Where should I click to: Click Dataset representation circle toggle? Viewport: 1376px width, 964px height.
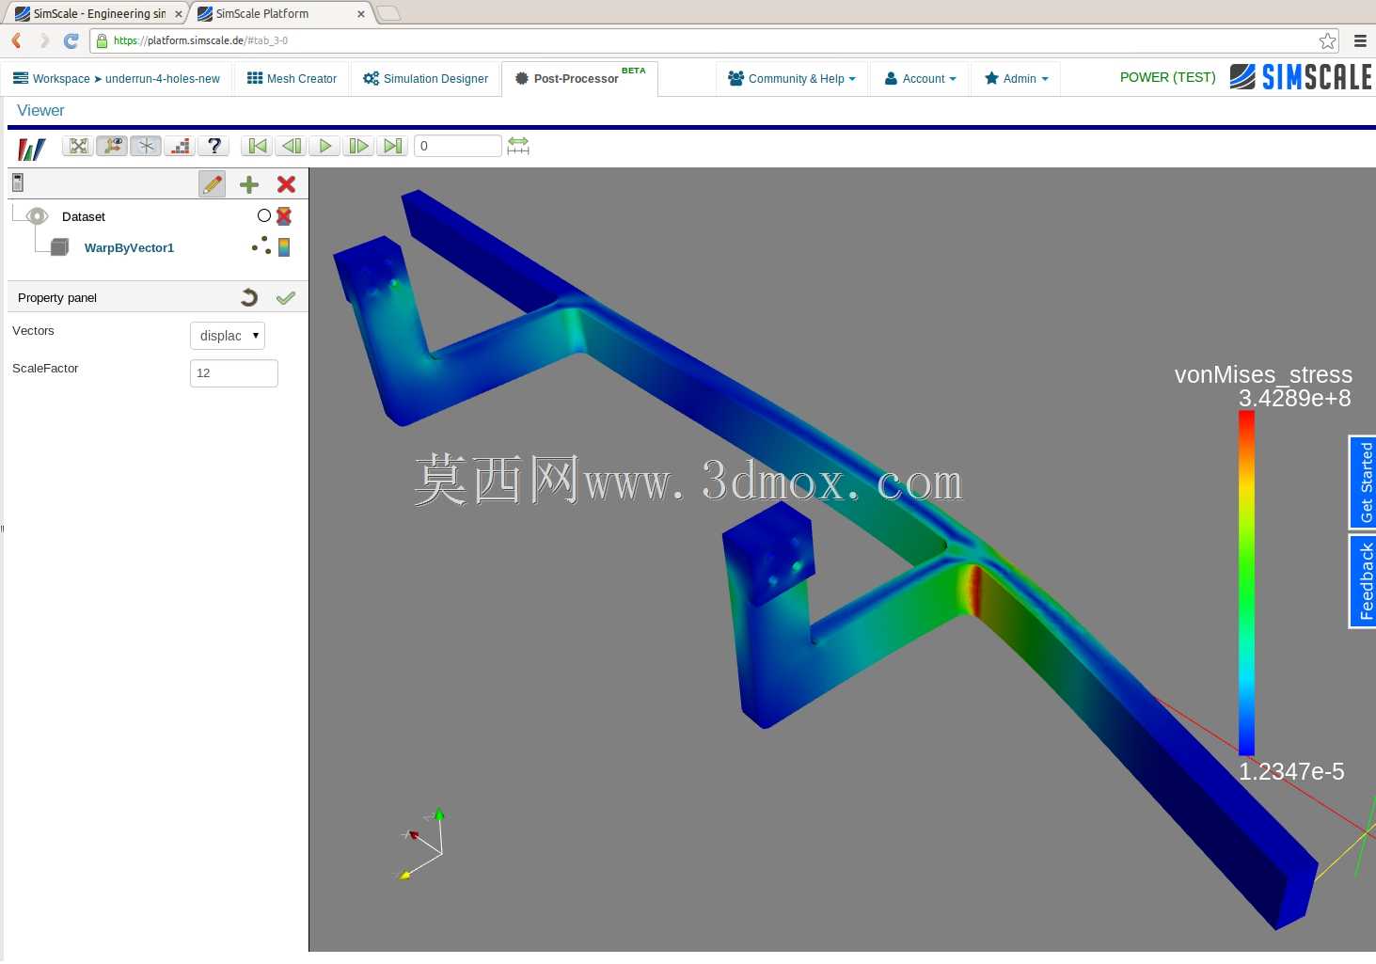(264, 216)
